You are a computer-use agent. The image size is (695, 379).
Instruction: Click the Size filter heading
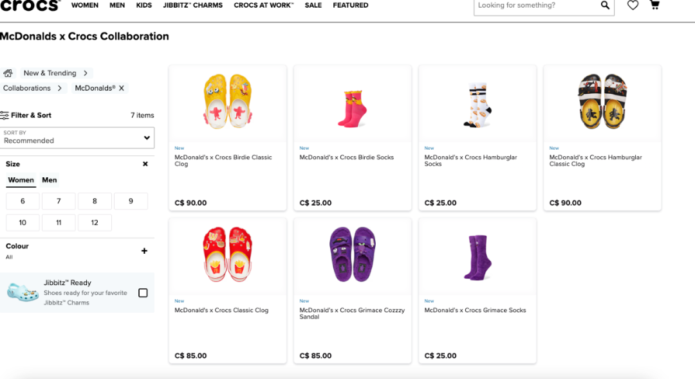tap(13, 164)
